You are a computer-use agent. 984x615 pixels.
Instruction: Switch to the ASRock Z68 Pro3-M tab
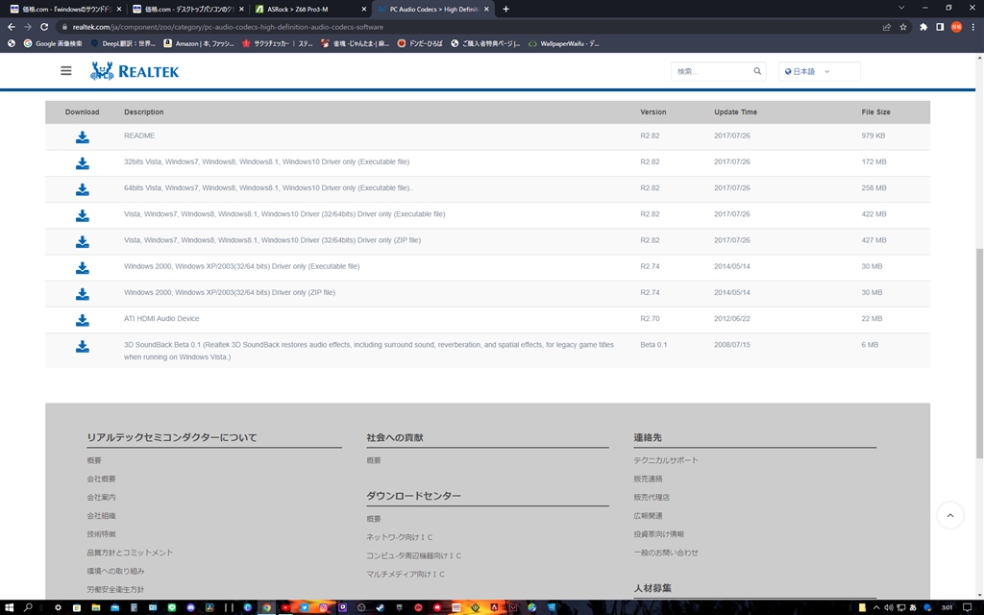(x=309, y=9)
